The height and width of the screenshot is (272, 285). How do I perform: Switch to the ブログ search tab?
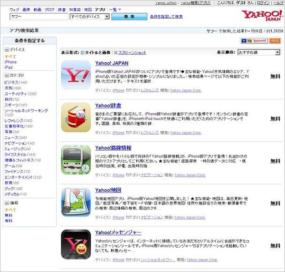pyautogui.click(x=49, y=10)
